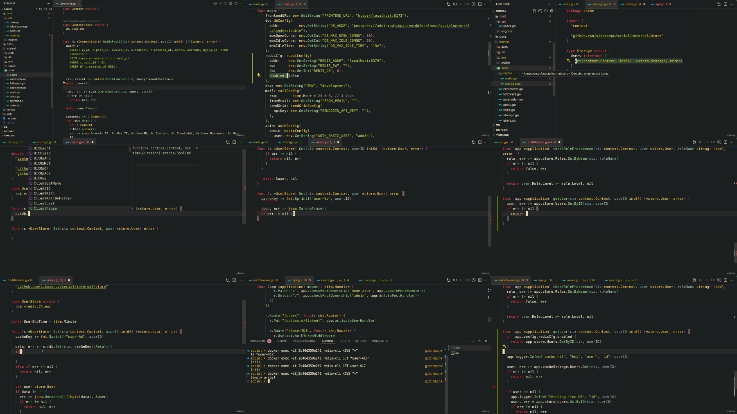Close the active storage.go tab

coord(615,4)
